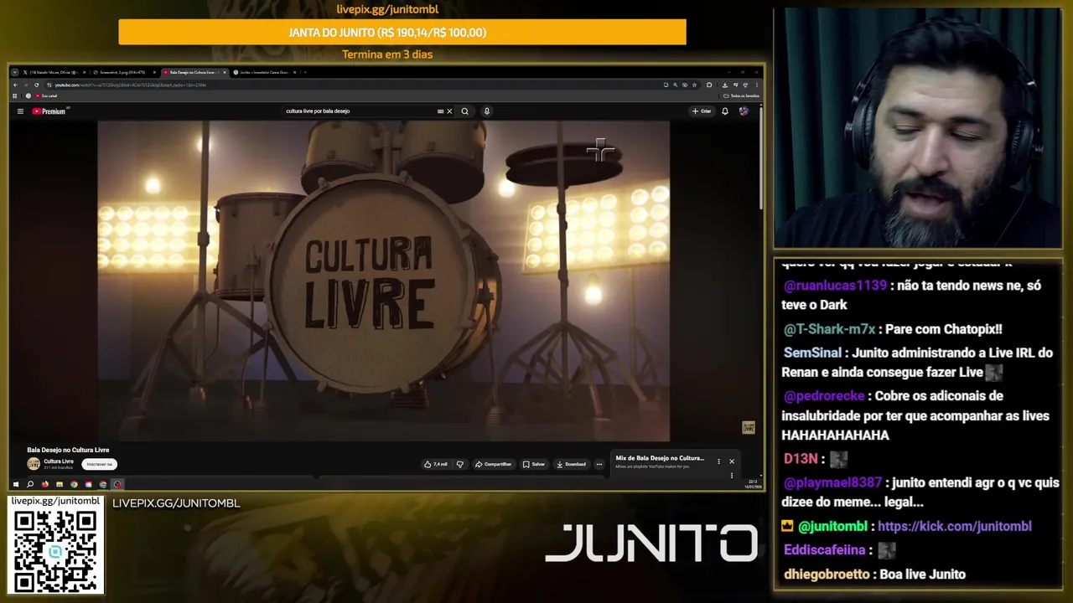Clear the YouTube search box text
Screen dimensions: 1073x603
(x=449, y=111)
